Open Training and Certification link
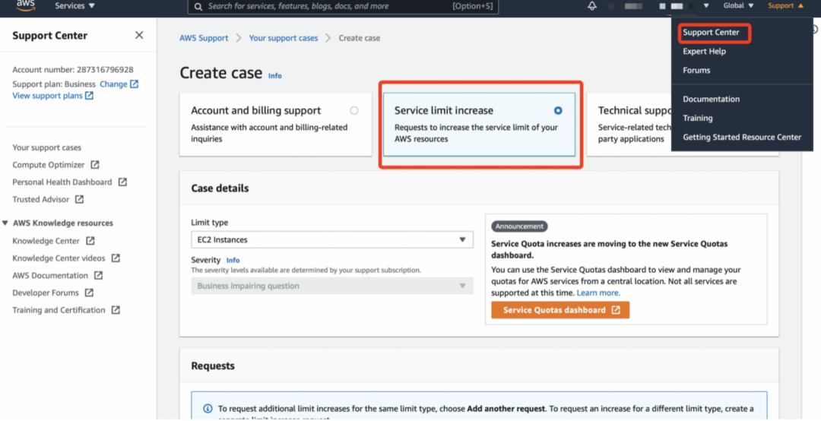 pos(59,310)
